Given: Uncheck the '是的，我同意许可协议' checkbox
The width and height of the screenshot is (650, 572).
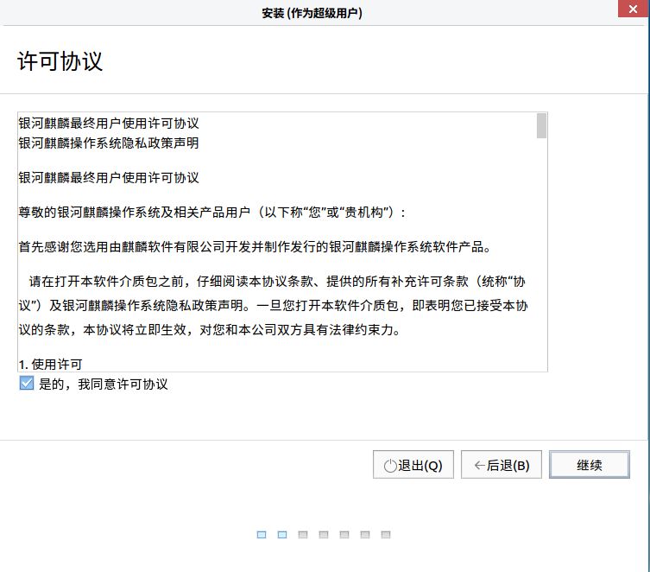Looking at the screenshot, I should 27,384.
